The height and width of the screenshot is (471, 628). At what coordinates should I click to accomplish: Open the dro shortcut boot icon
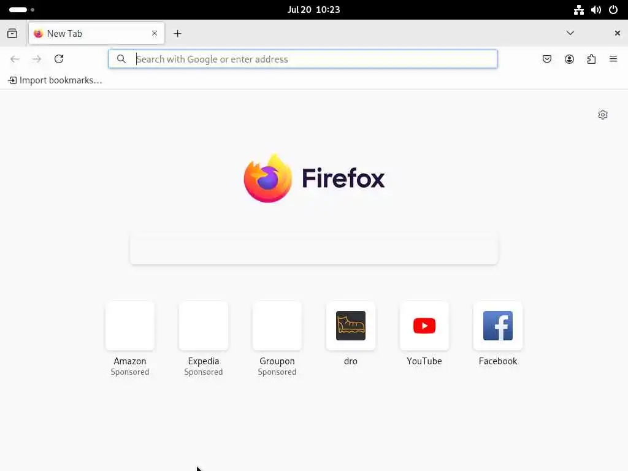(x=351, y=326)
